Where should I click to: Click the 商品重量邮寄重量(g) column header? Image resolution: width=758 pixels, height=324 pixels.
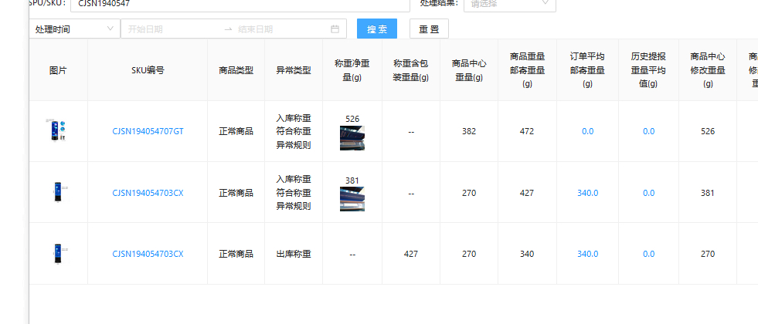click(528, 70)
